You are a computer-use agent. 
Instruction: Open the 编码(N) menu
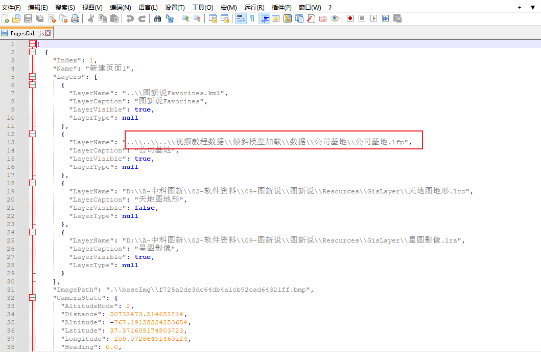coord(120,7)
